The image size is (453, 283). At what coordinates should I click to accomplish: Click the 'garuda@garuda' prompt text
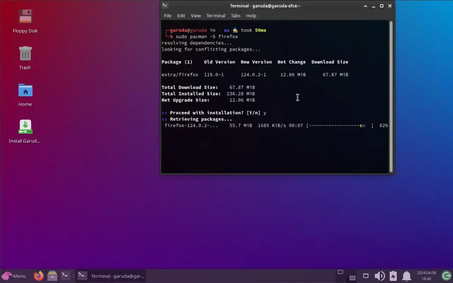188,30
